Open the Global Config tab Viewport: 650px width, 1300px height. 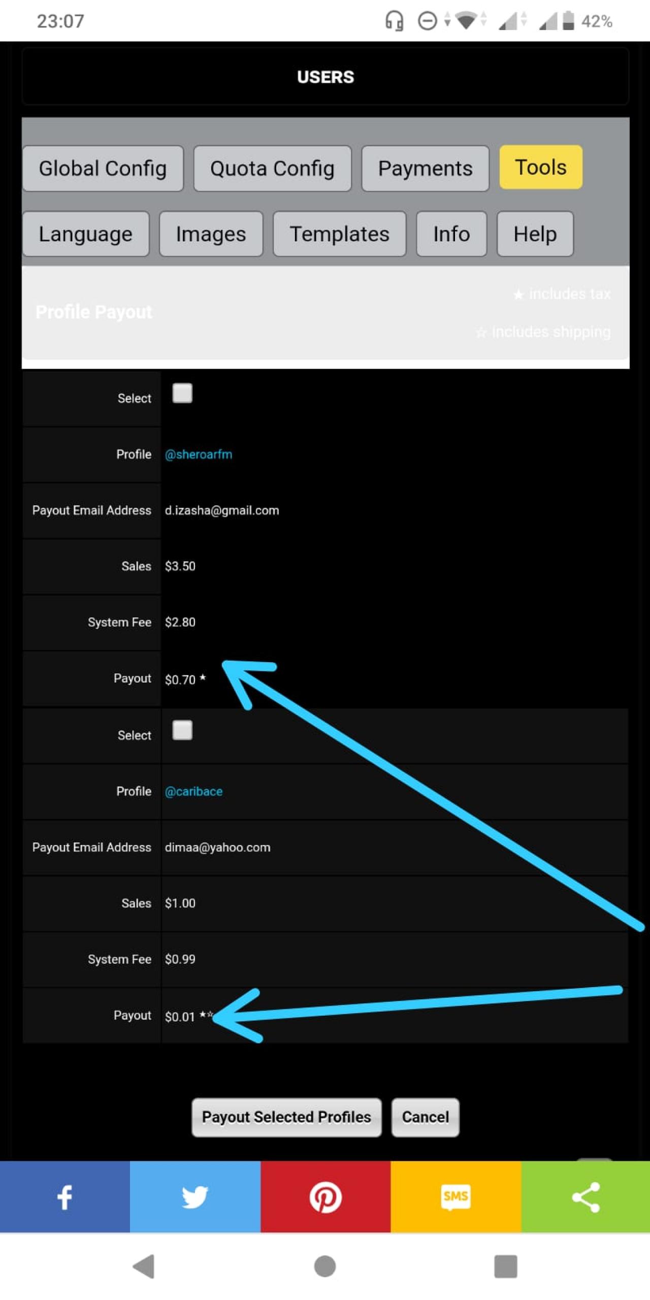click(x=103, y=169)
